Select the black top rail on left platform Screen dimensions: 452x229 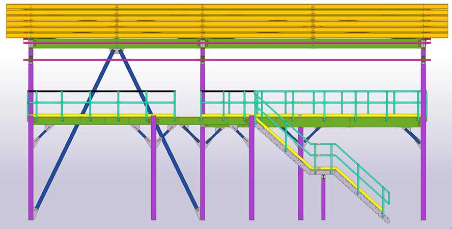[x=102, y=92]
